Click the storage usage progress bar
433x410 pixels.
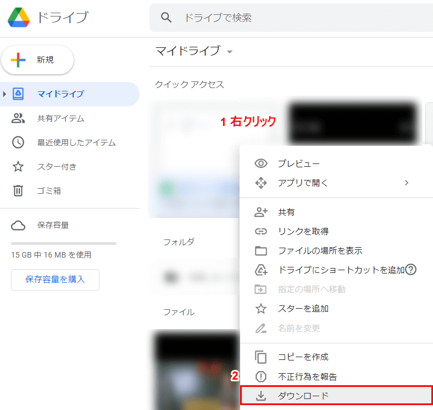[x=64, y=243]
